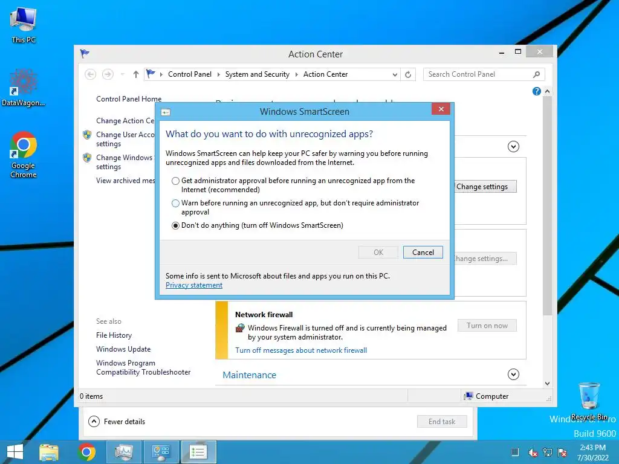Click the Windows Firewall brick icon

pos(240,328)
